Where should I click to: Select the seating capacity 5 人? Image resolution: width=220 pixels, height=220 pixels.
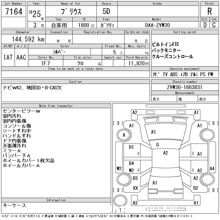click(118, 52)
